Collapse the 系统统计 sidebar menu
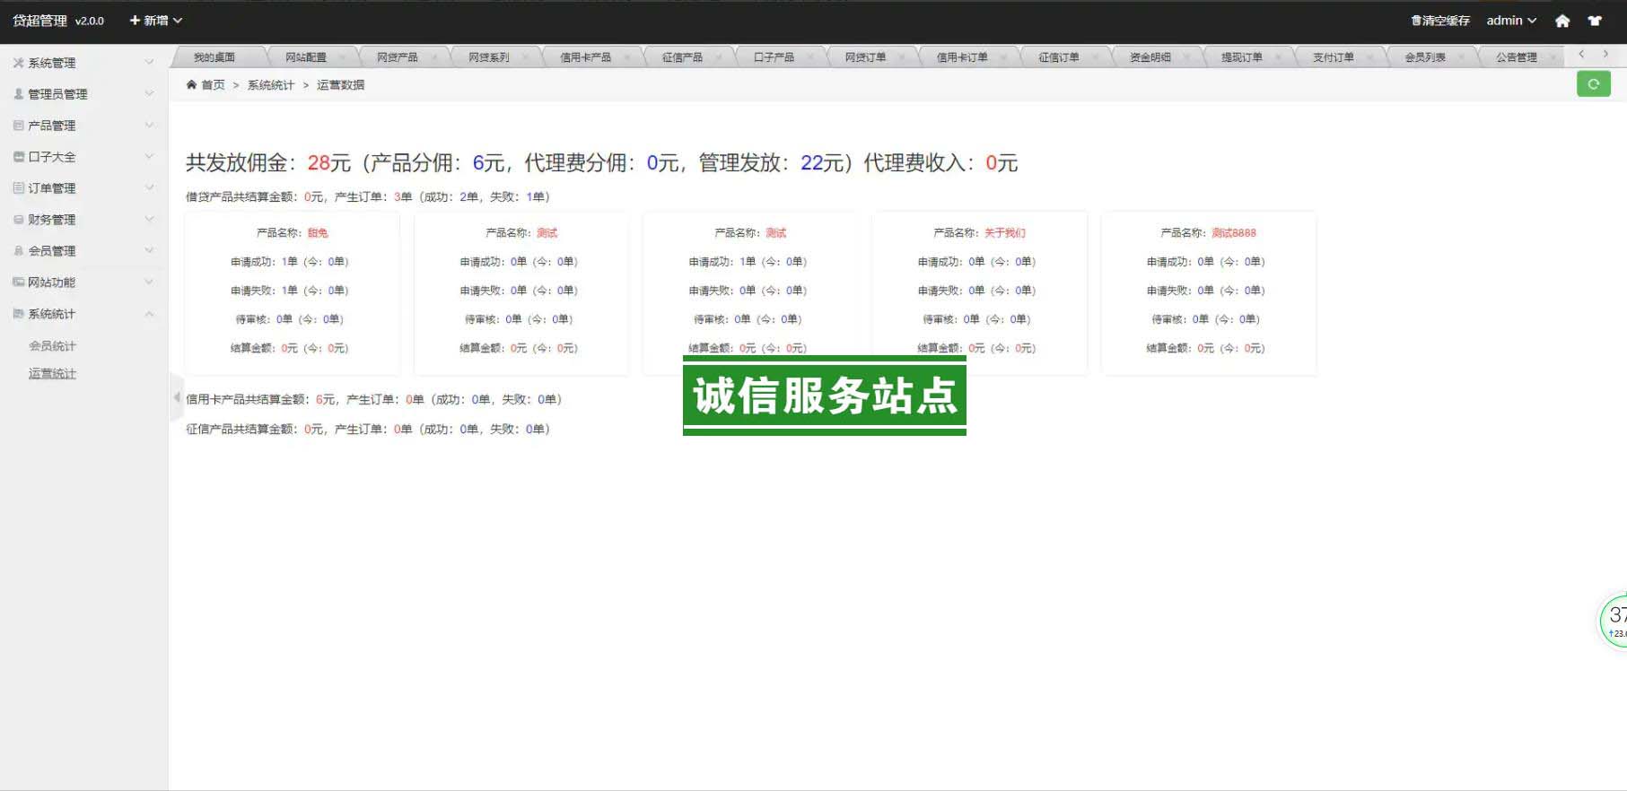Viewport: 1627px width, 791px height. pos(83,314)
